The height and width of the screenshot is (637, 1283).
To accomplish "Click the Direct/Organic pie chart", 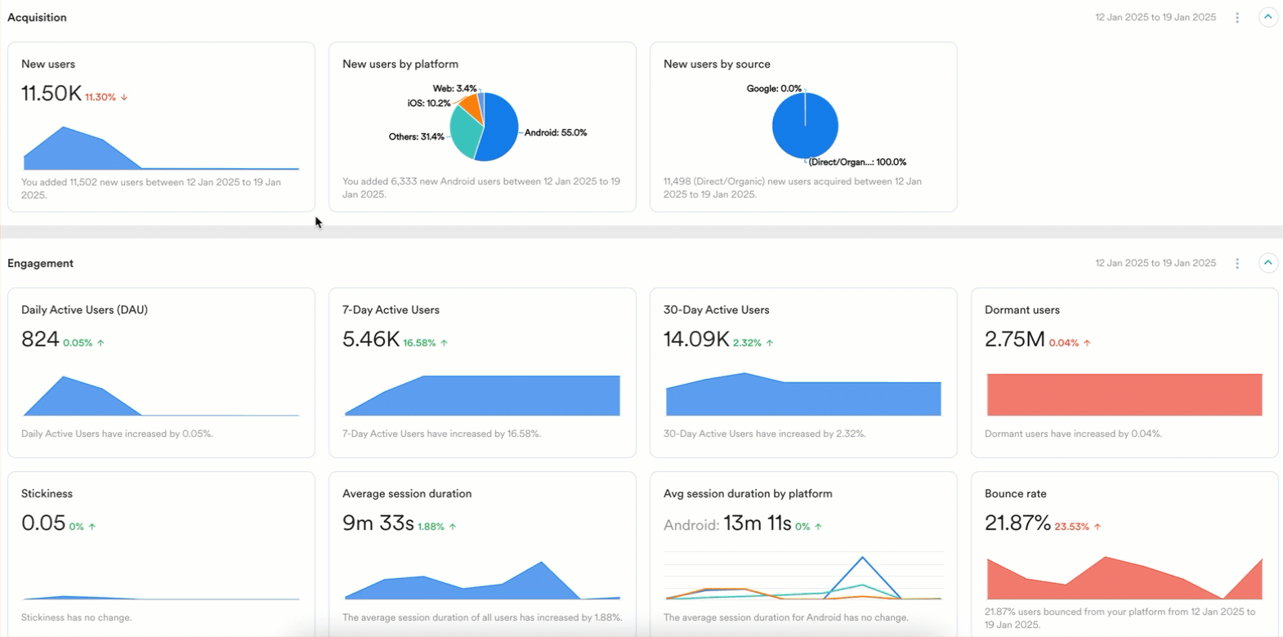I will point(805,126).
